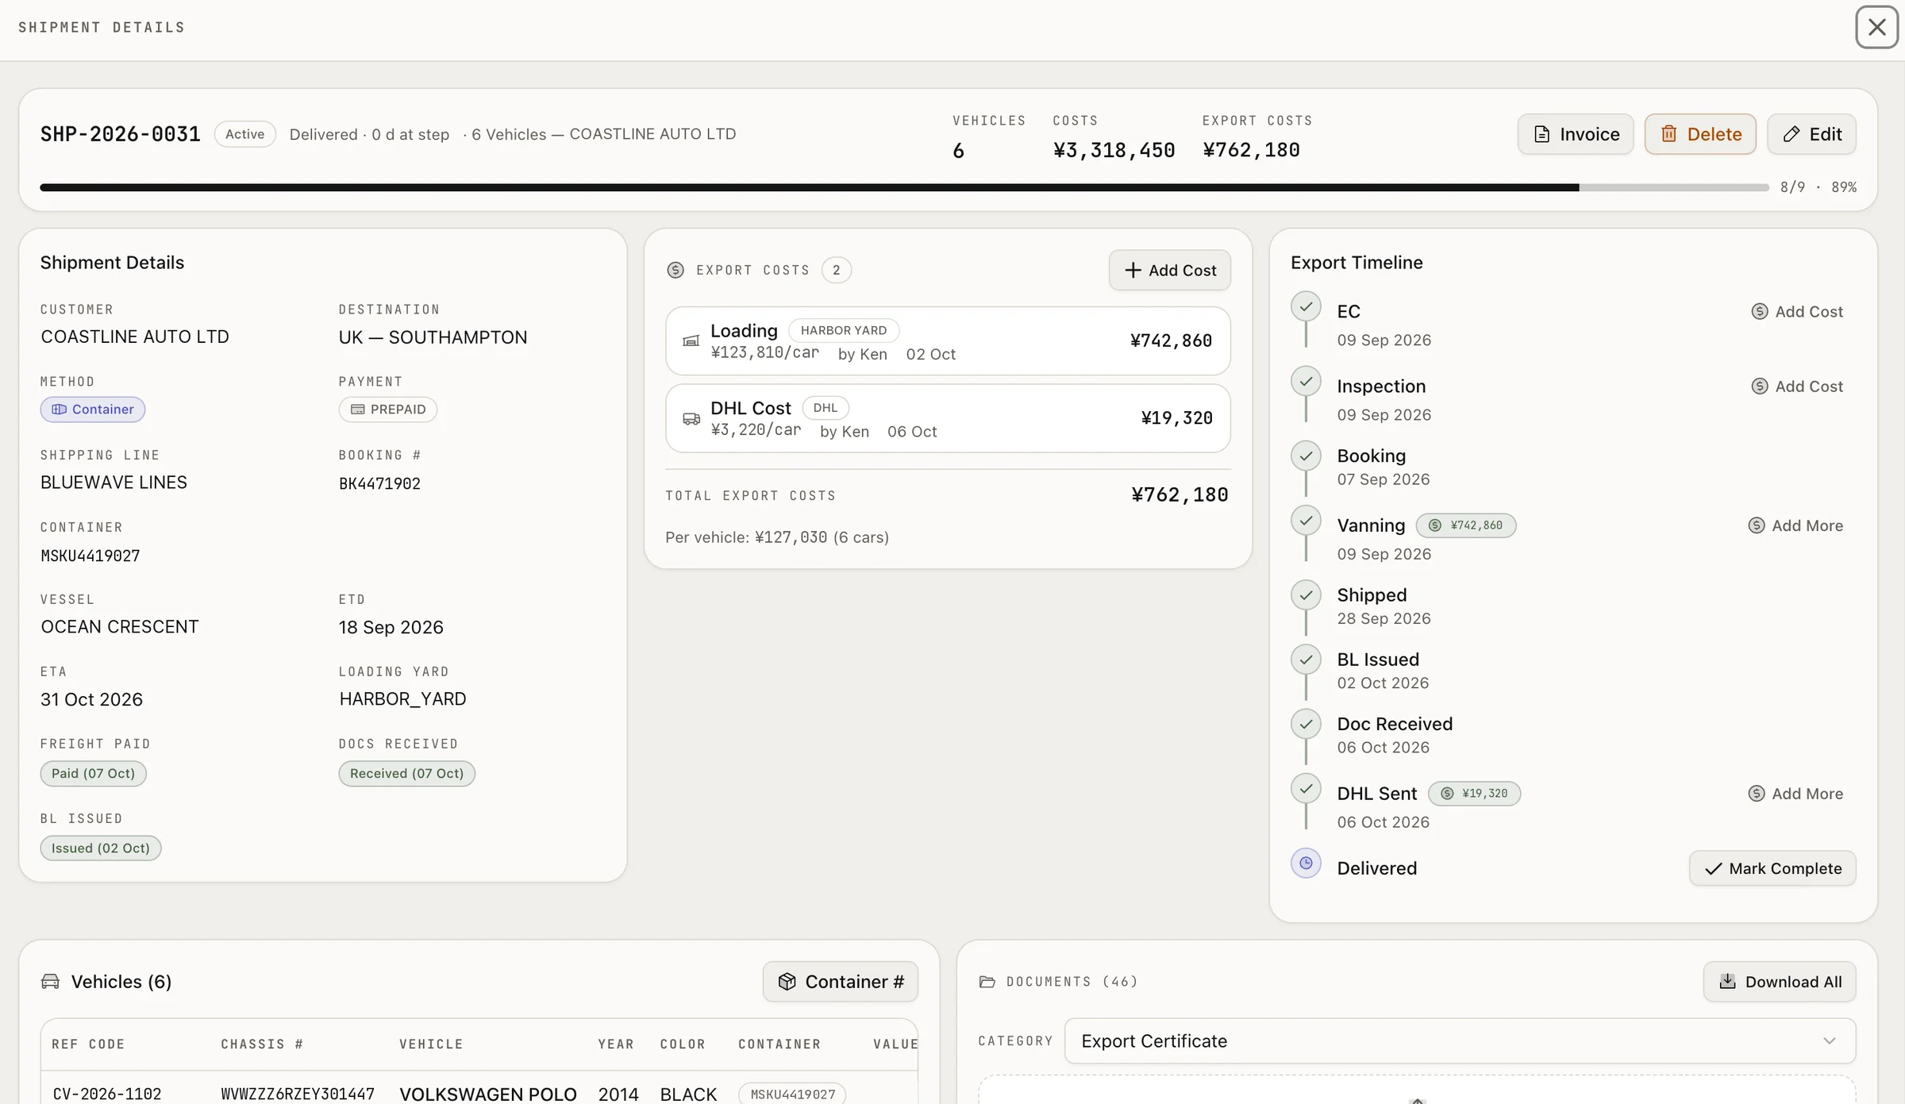Click the warehouse icon on Loading row
Screen dimensions: 1905x1104
click(691, 340)
